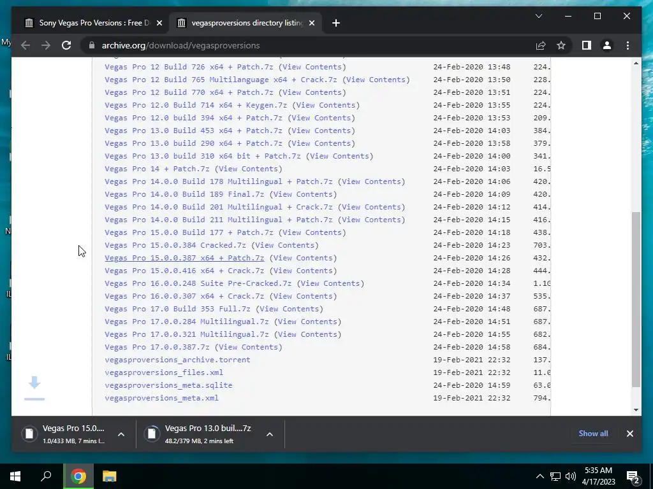Download Vegas Pro 16.0.0.248 Suite Pre-Cracked.7z
The width and height of the screenshot is (653, 489).
[198, 283]
